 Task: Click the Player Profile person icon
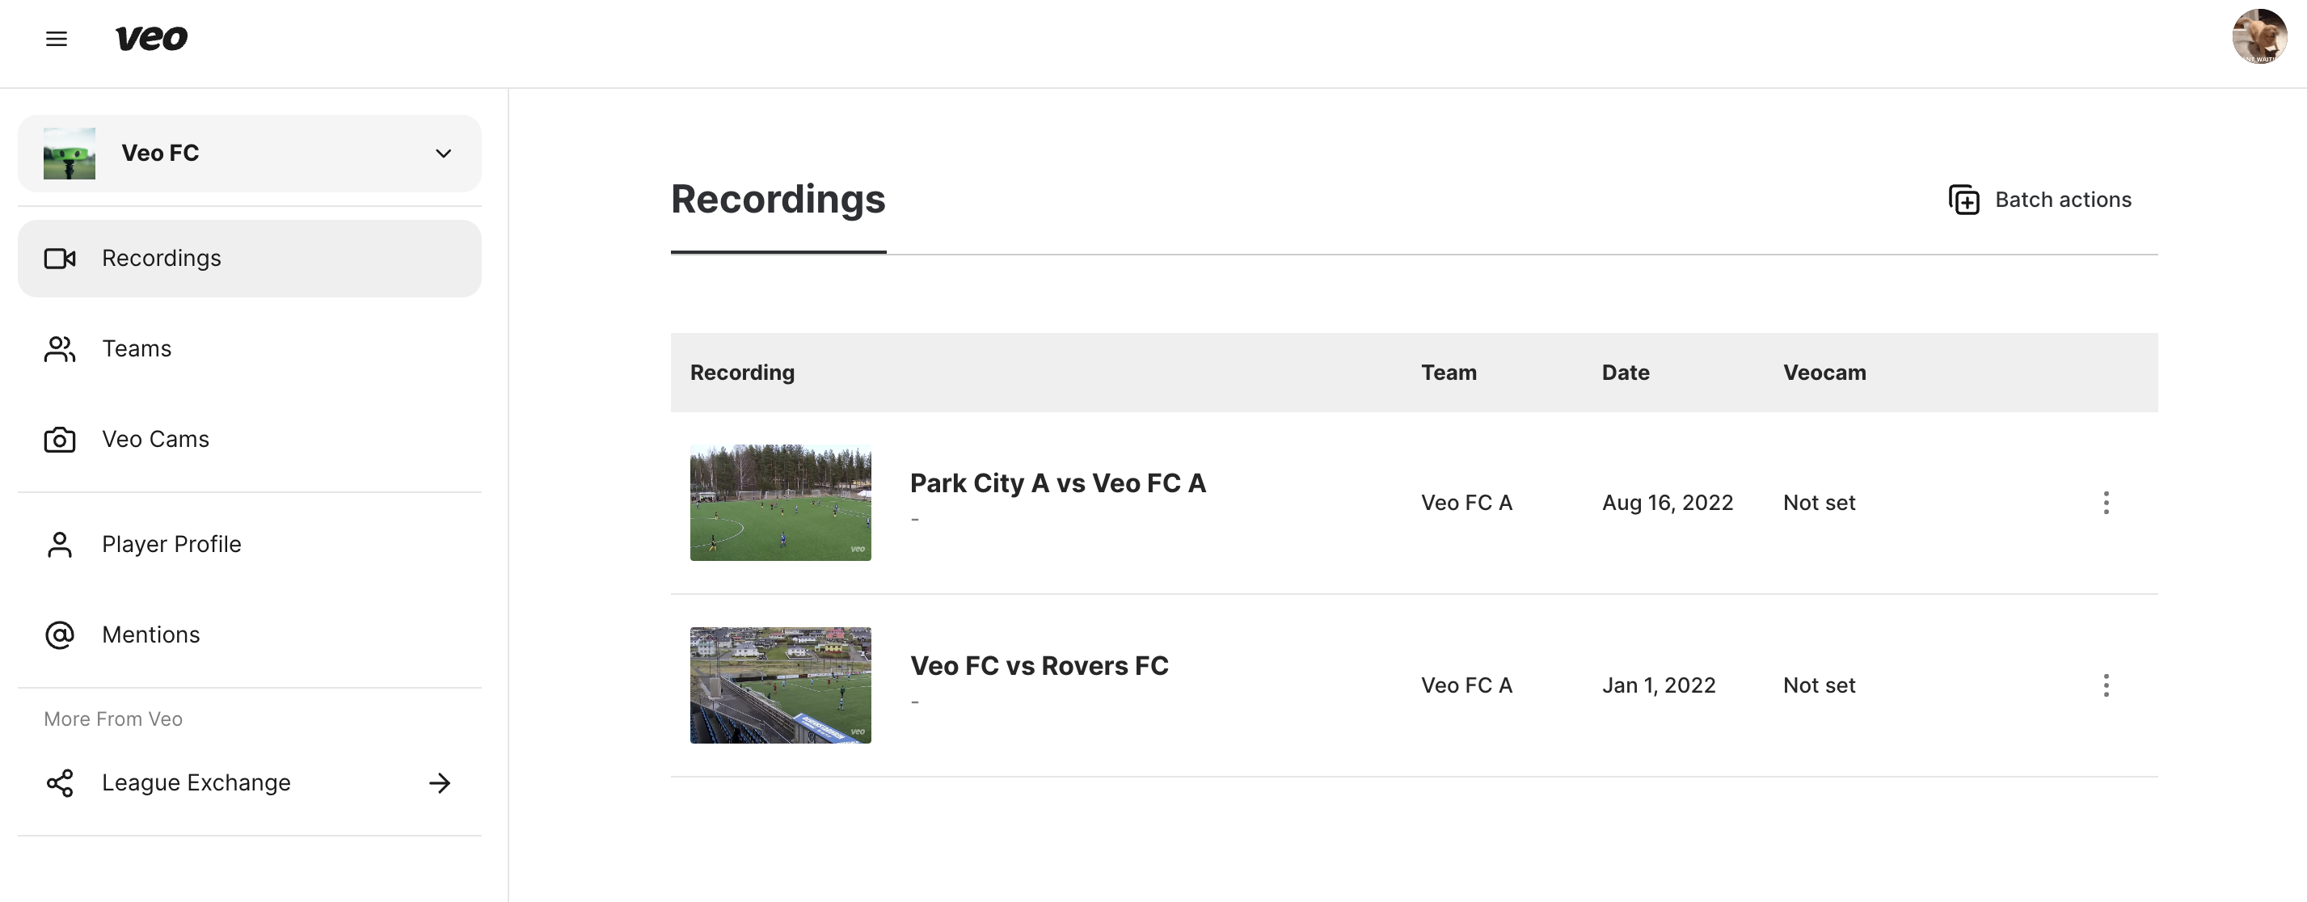pyautogui.click(x=60, y=545)
